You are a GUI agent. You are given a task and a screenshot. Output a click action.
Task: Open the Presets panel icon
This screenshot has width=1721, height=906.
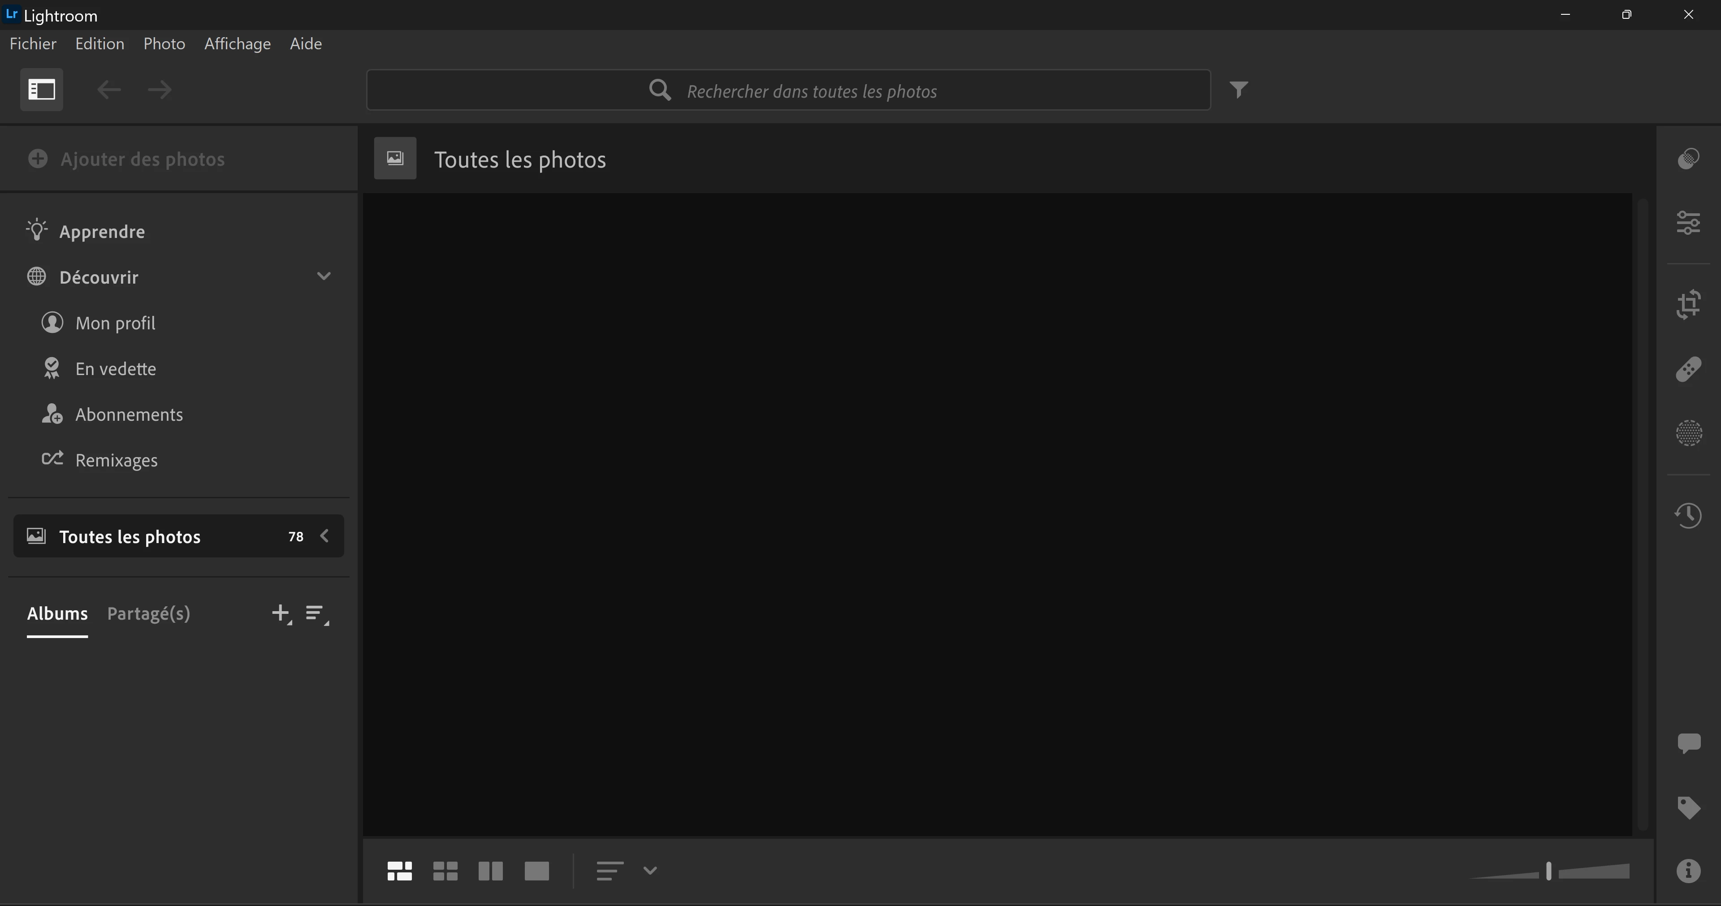(x=1688, y=159)
